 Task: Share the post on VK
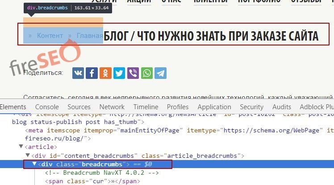click(x=78, y=73)
